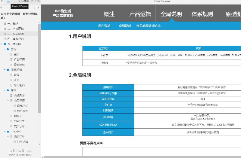
Task: Click the 返回首页 row header cell
Action: coord(108,132)
